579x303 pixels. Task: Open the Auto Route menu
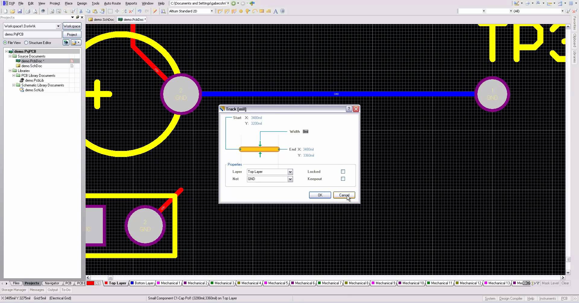(112, 3)
